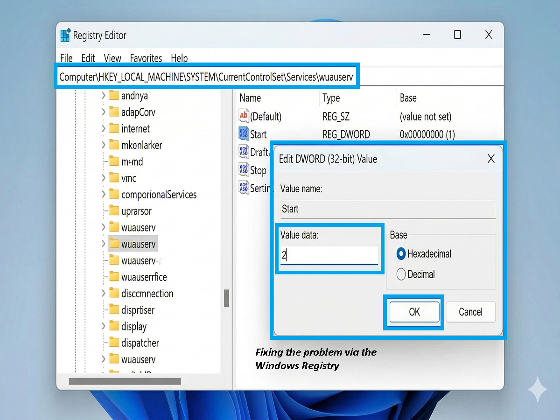560x420 pixels.
Task: Expand the comporionalServices tree node
Action: point(104,195)
